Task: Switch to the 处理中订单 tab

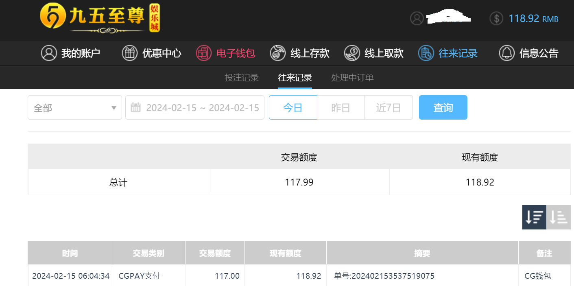Action: point(352,77)
